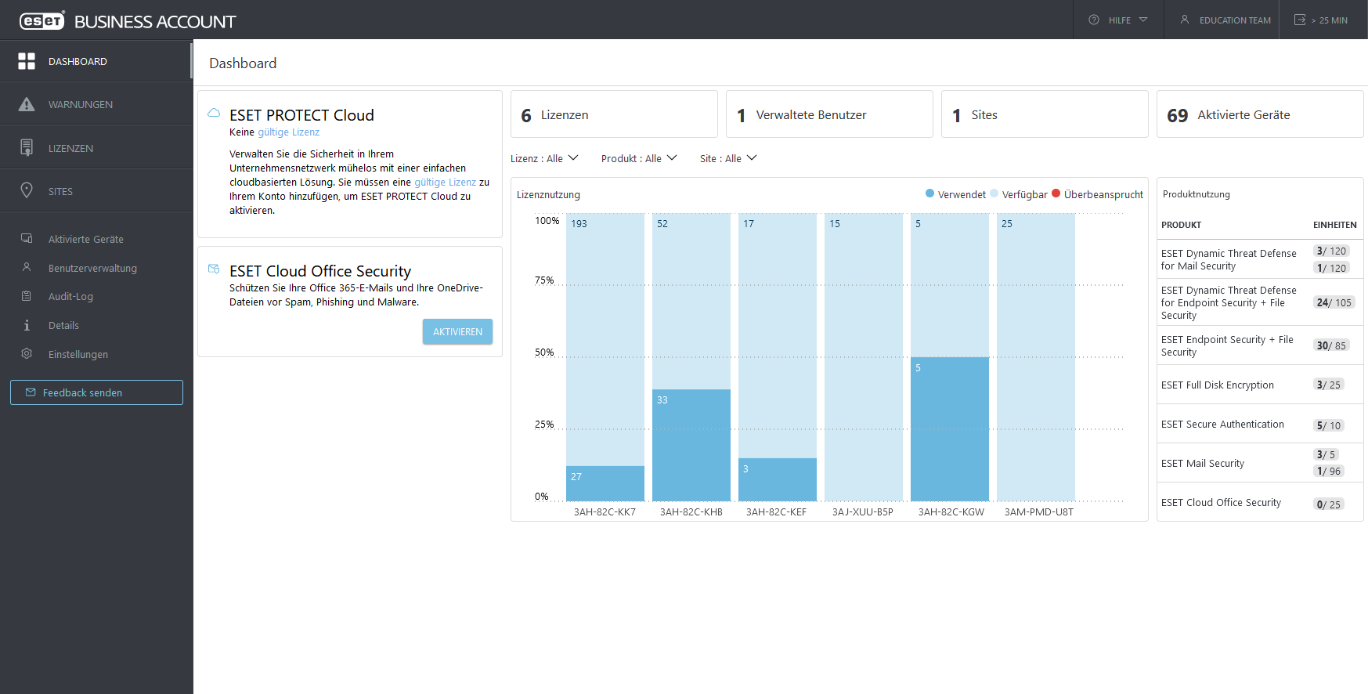Click the 5/10 units value
The width and height of the screenshot is (1368, 694).
(x=1329, y=425)
